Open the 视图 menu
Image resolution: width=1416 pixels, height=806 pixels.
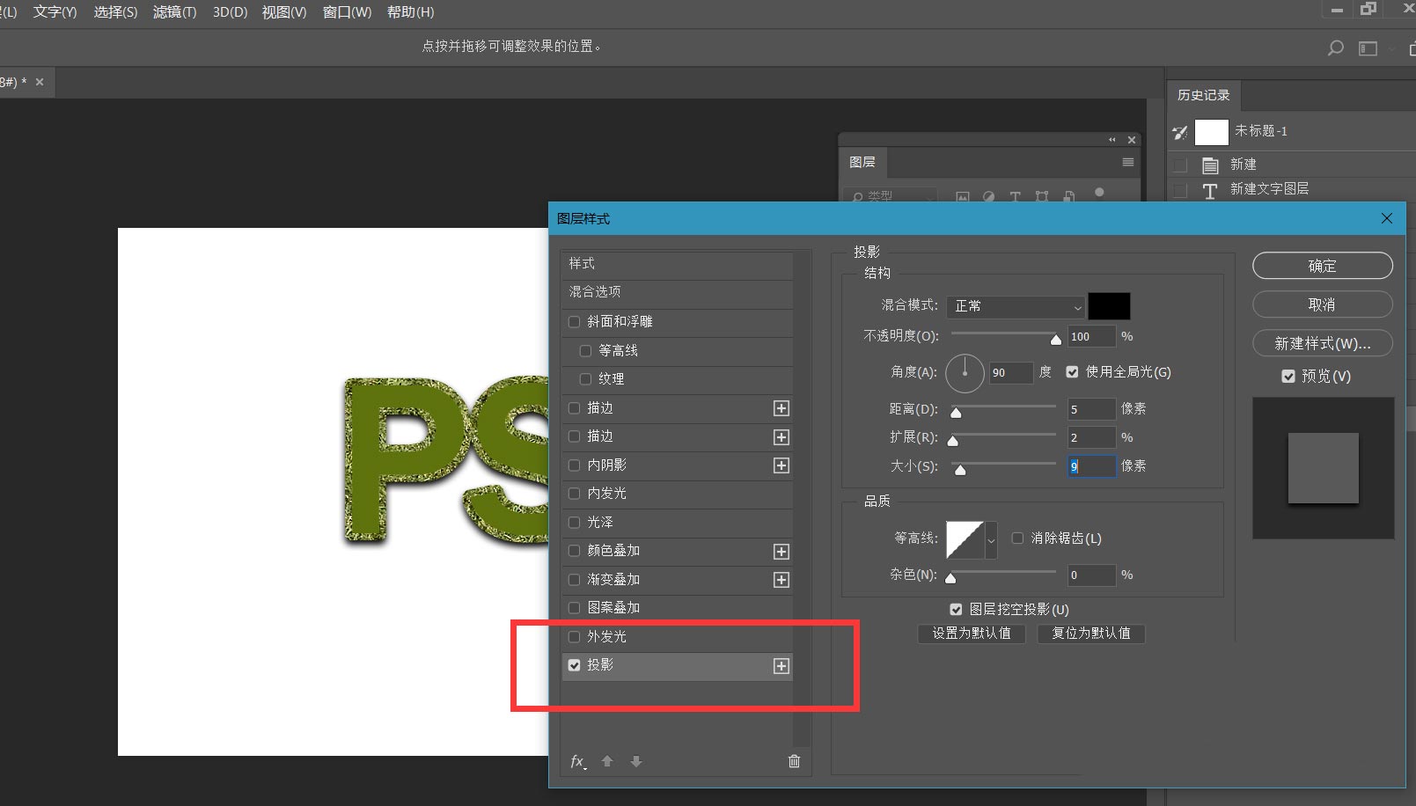(x=283, y=12)
